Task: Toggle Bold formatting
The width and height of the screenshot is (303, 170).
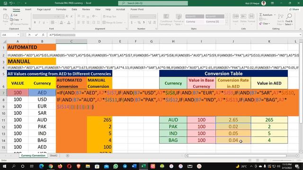Action: click(35, 23)
